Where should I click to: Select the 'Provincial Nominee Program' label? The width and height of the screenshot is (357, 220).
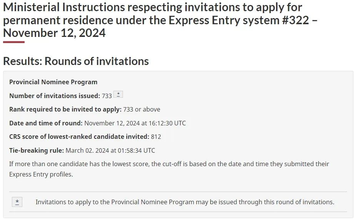tap(53, 82)
